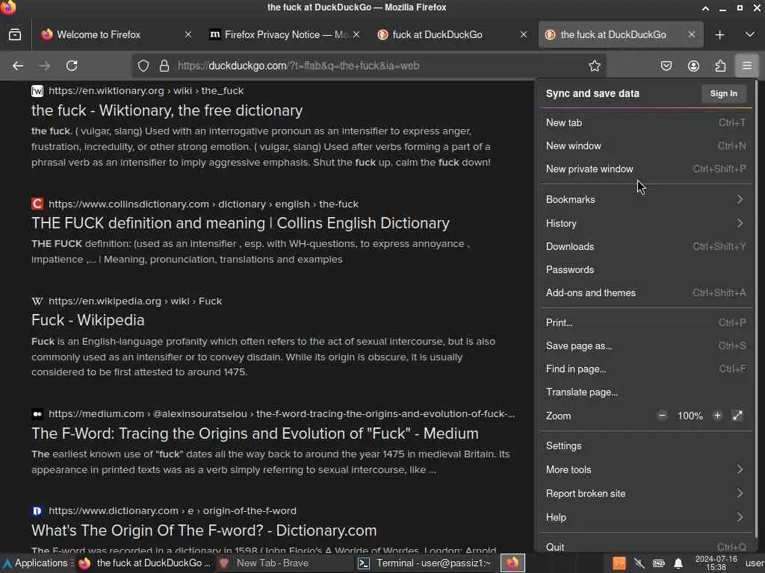Screen dimensions: 765x573
Task: Click the en.wiktionary.org URL breadcrumb
Action: click(146, 90)
